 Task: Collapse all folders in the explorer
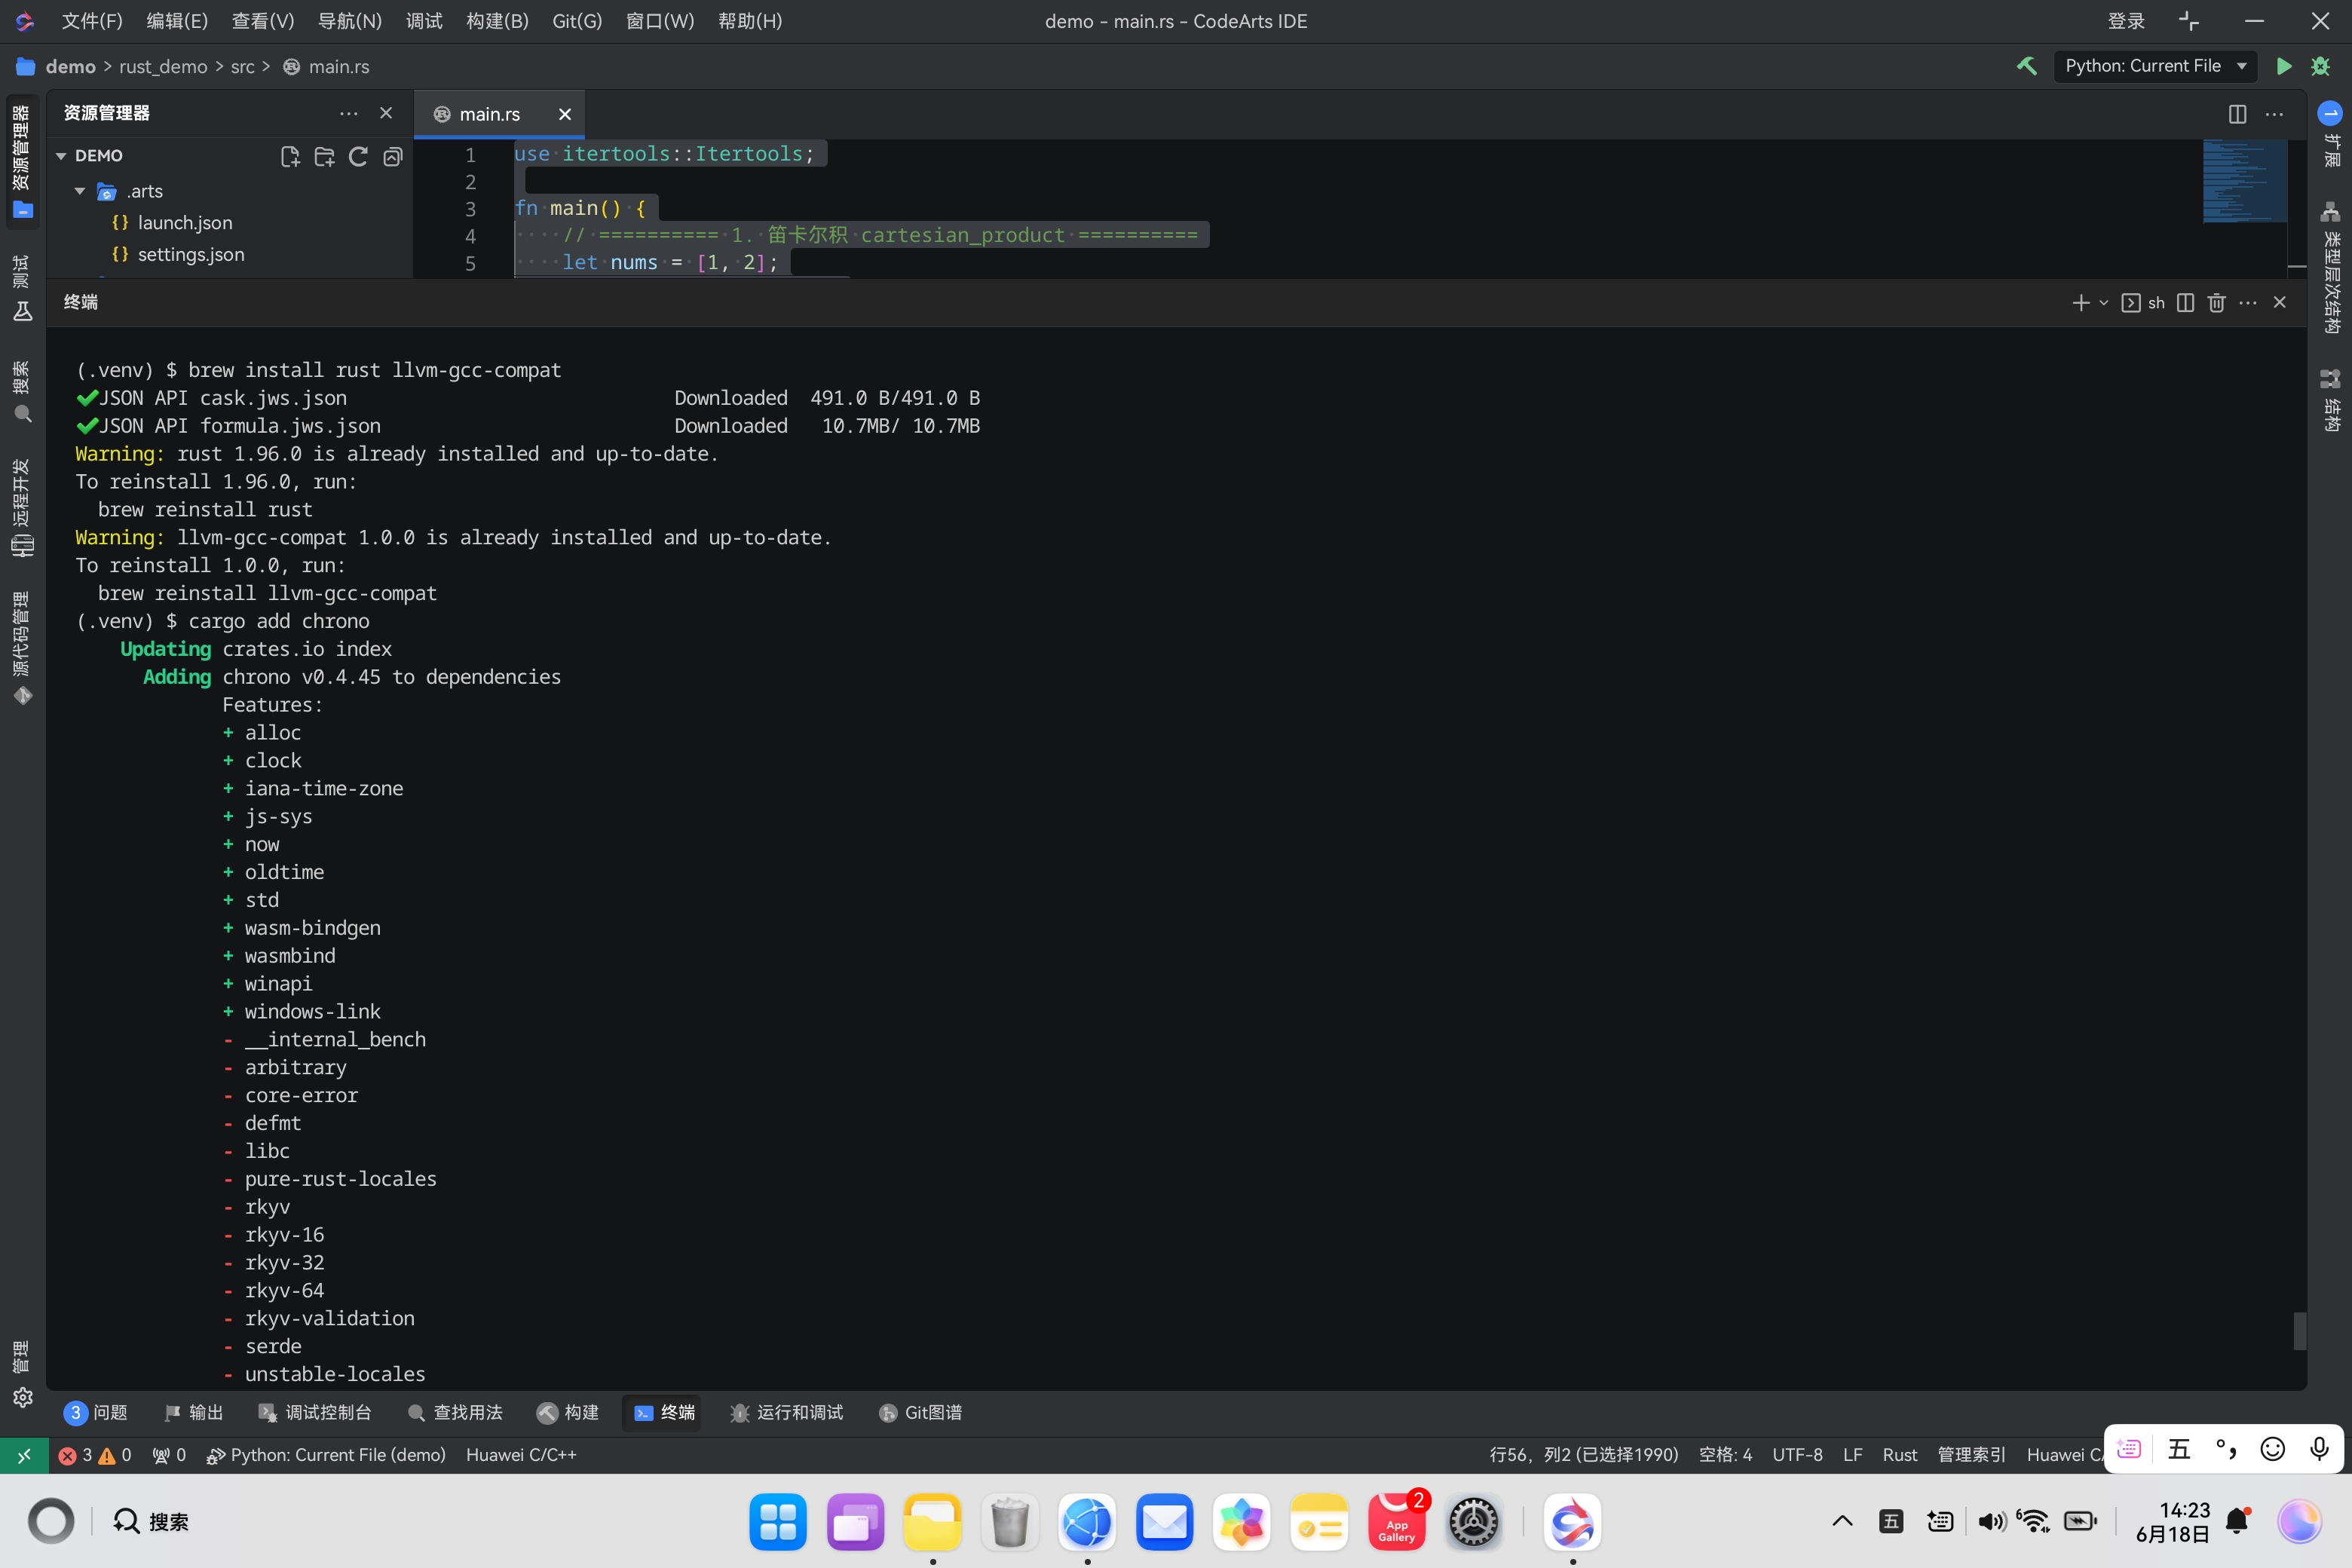tap(393, 156)
